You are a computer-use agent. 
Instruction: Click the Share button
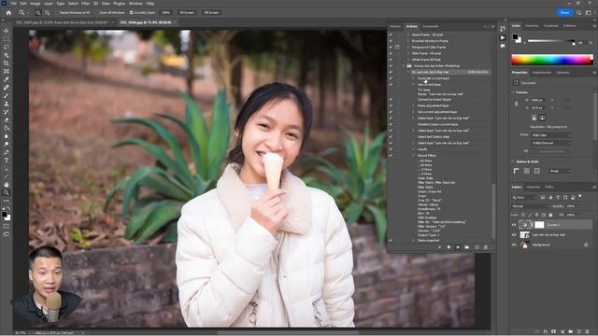564,12
